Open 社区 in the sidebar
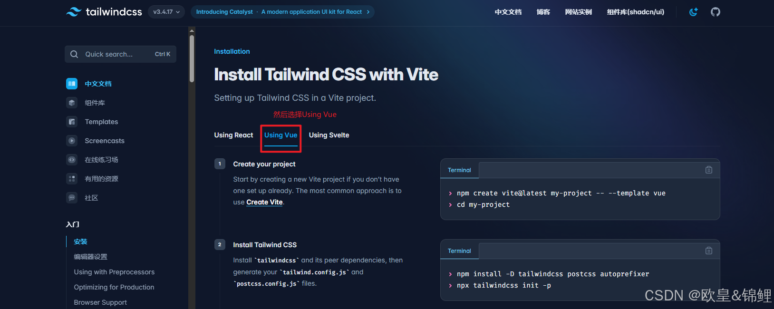 (x=91, y=198)
